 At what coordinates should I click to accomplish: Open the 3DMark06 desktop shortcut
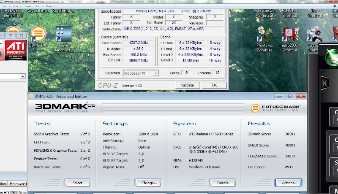pyautogui.click(x=38, y=35)
